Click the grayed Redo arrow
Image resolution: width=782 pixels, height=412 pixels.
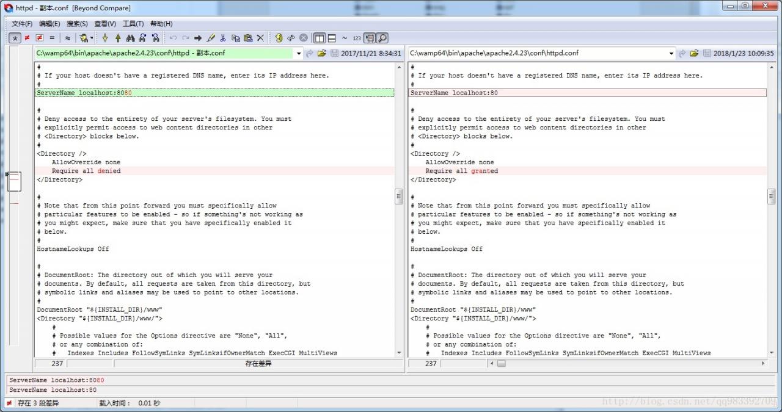[x=186, y=38]
